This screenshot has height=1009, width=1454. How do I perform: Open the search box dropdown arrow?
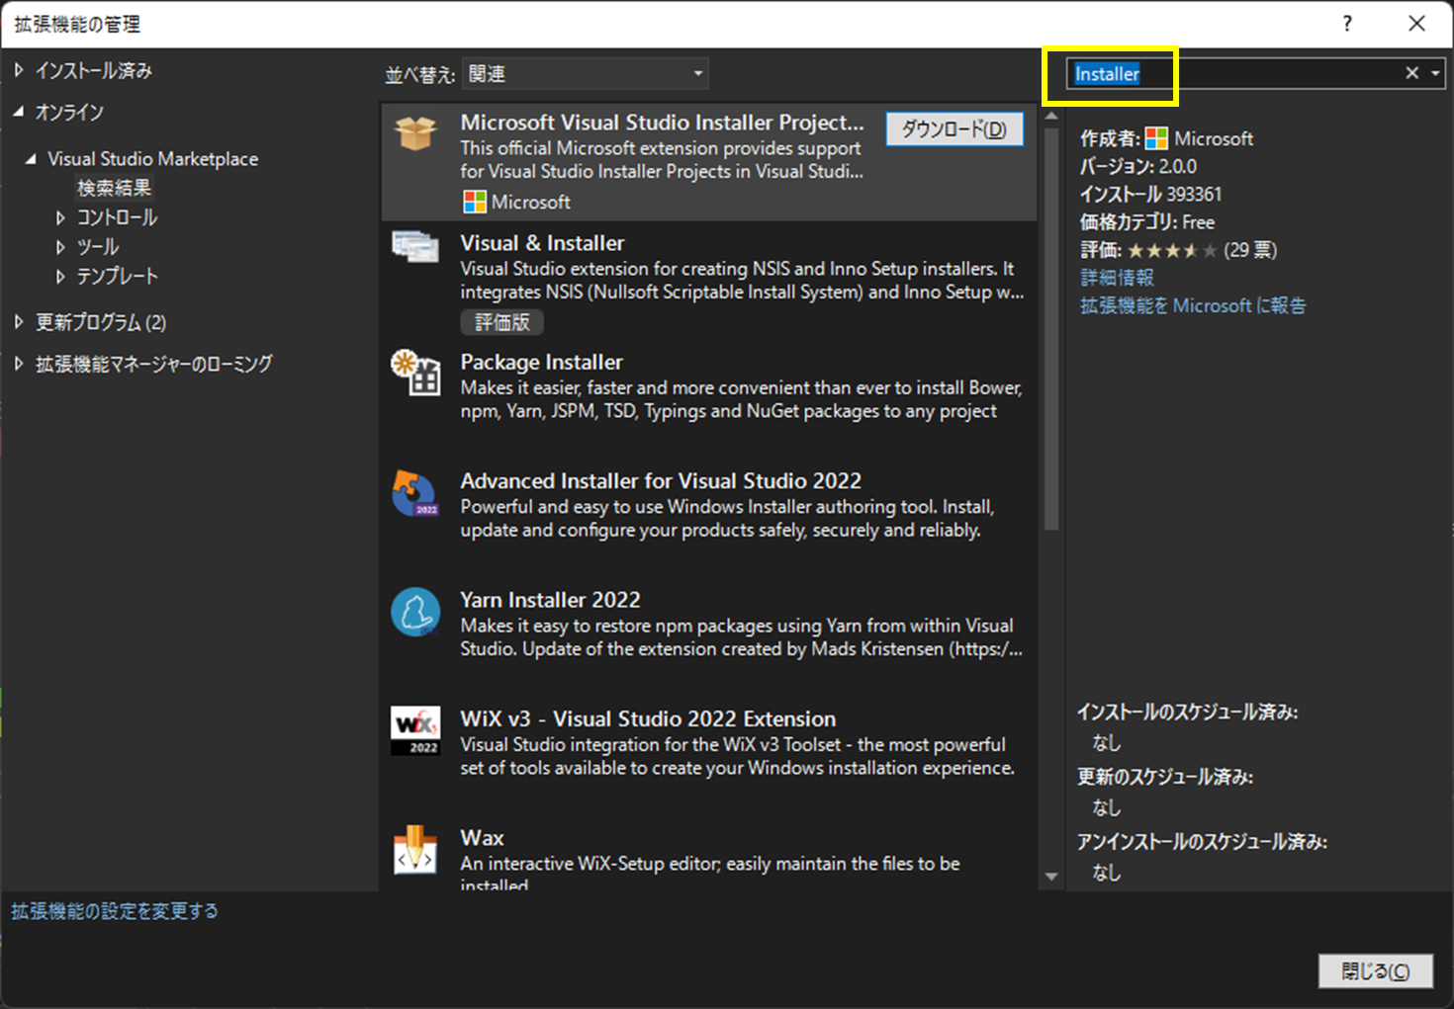click(1434, 72)
